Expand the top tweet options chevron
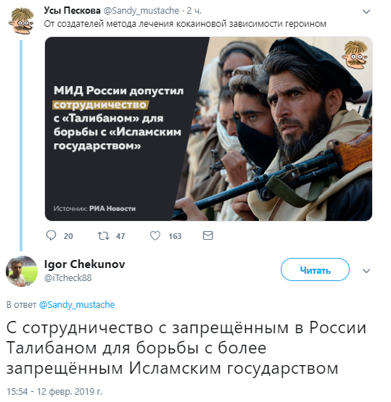 [x=366, y=12]
